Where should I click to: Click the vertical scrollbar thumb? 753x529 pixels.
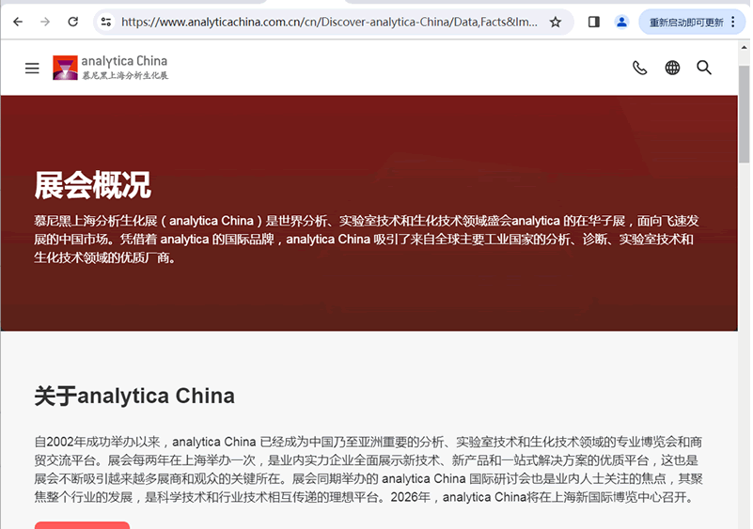[744, 115]
